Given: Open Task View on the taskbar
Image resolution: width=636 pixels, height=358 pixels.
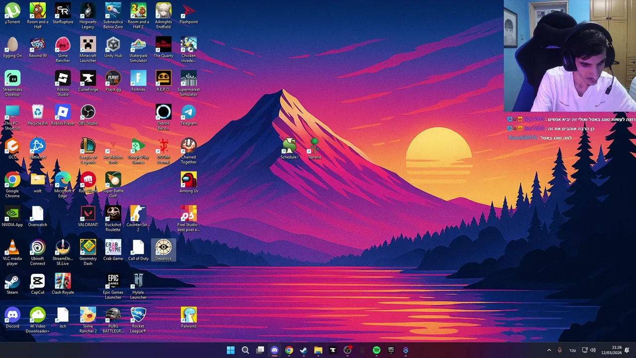Looking at the screenshot, I should click(x=260, y=350).
